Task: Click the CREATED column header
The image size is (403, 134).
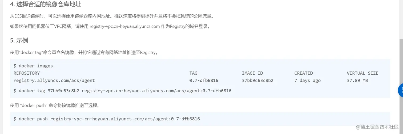Action: pos(303,73)
